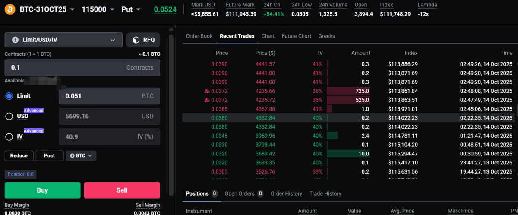Open the BTC-31OCT25 expiry dropdown
Viewport: 518px width, 215px height.
47,9
